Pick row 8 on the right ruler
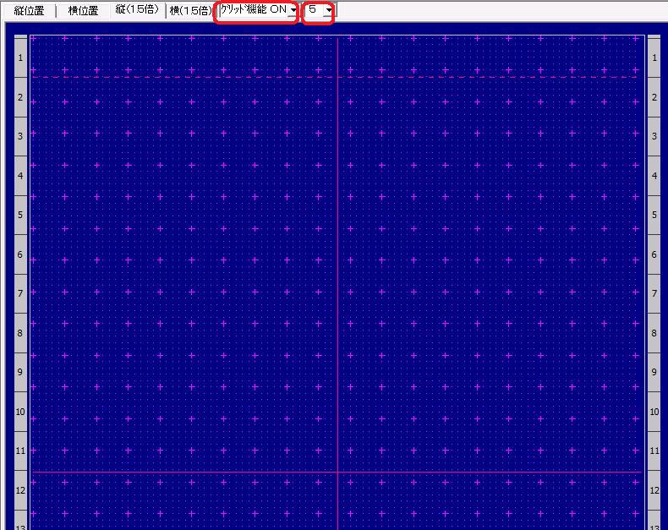This screenshot has width=668, height=530. (654, 333)
